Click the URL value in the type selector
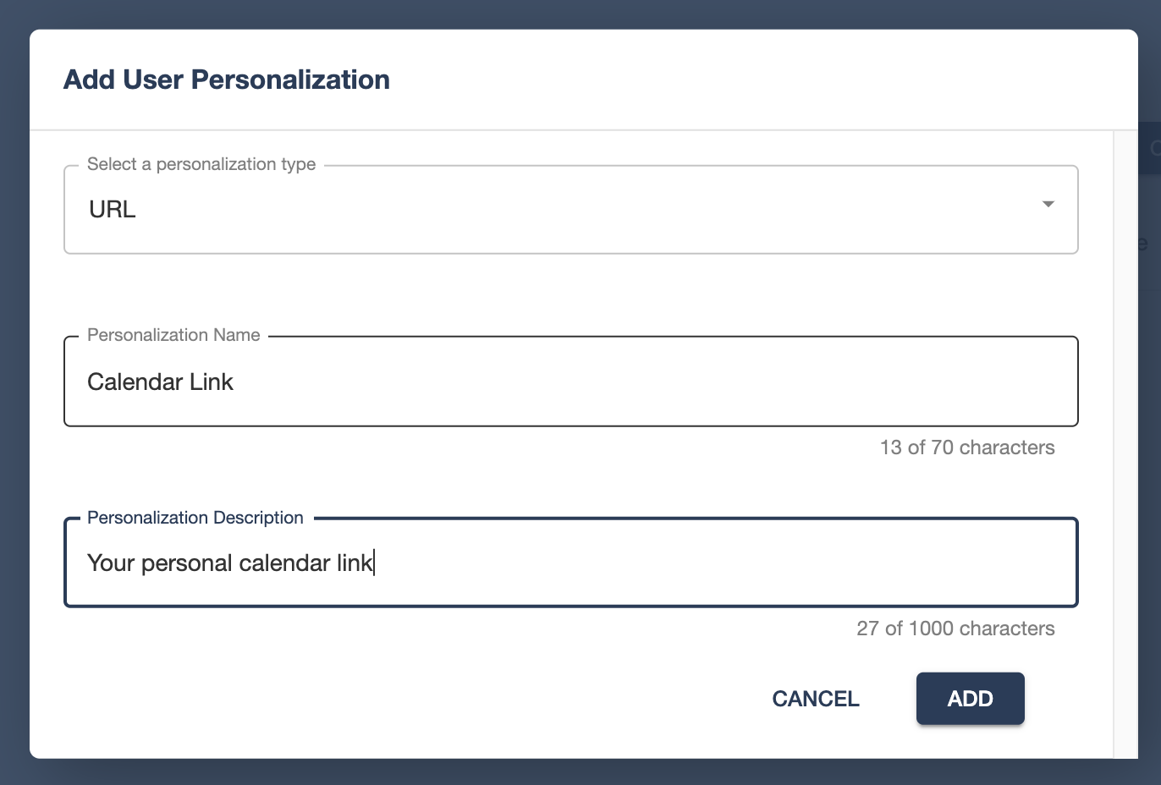 [x=113, y=209]
